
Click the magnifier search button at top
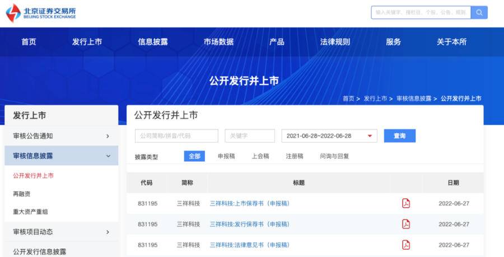(x=479, y=12)
